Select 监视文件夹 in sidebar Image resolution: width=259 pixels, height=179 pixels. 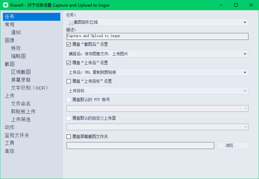point(17,135)
